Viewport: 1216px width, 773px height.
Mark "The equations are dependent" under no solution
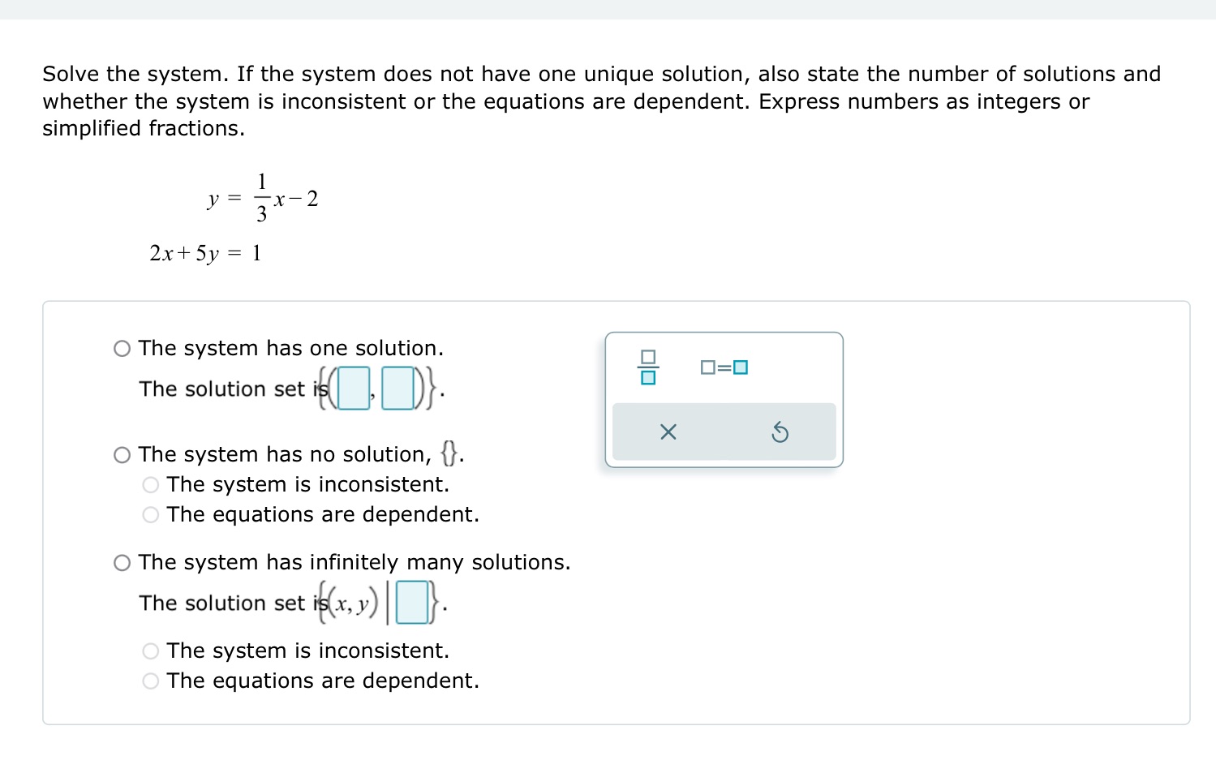coord(150,514)
